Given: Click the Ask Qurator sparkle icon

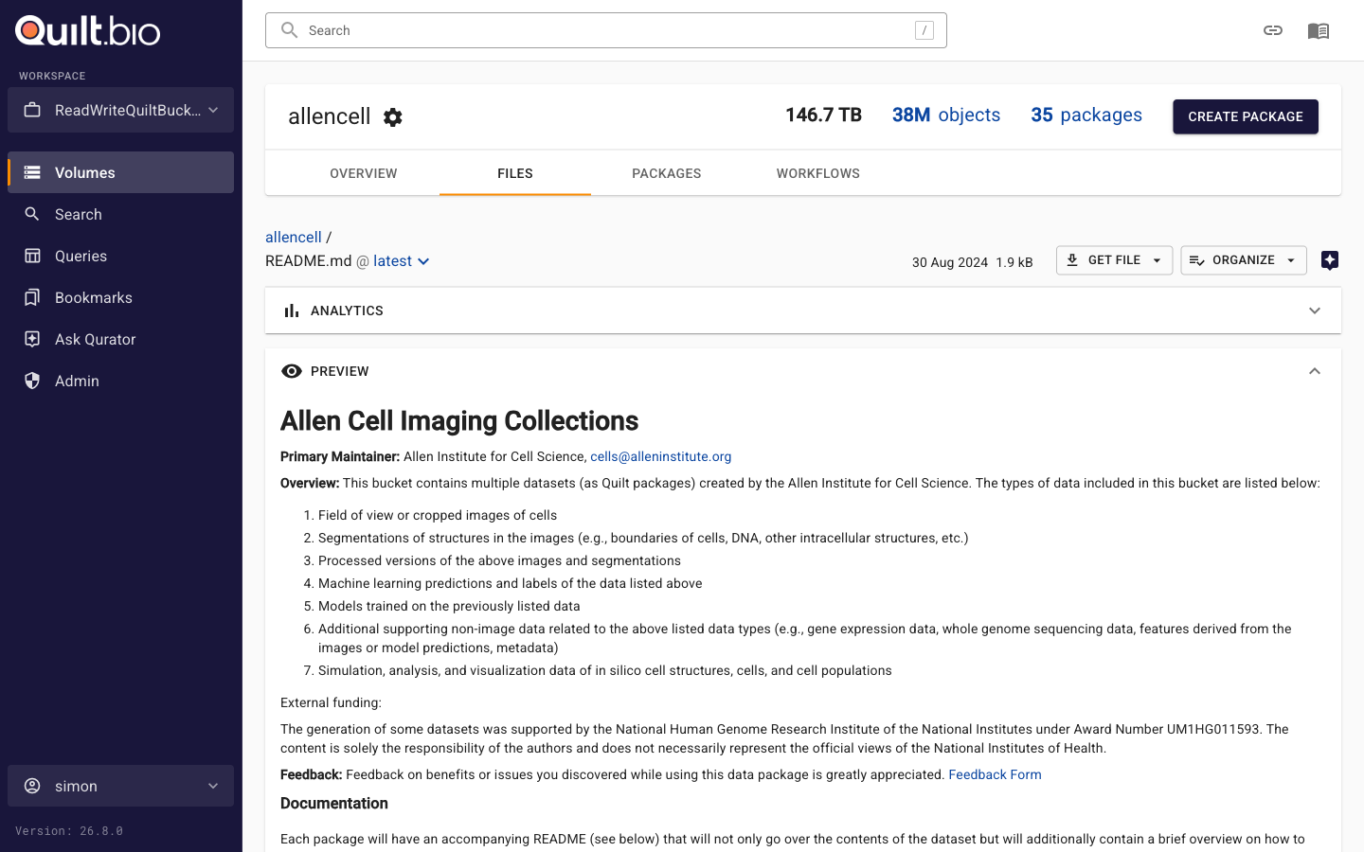Looking at the screenshot, I should [32, 339].
